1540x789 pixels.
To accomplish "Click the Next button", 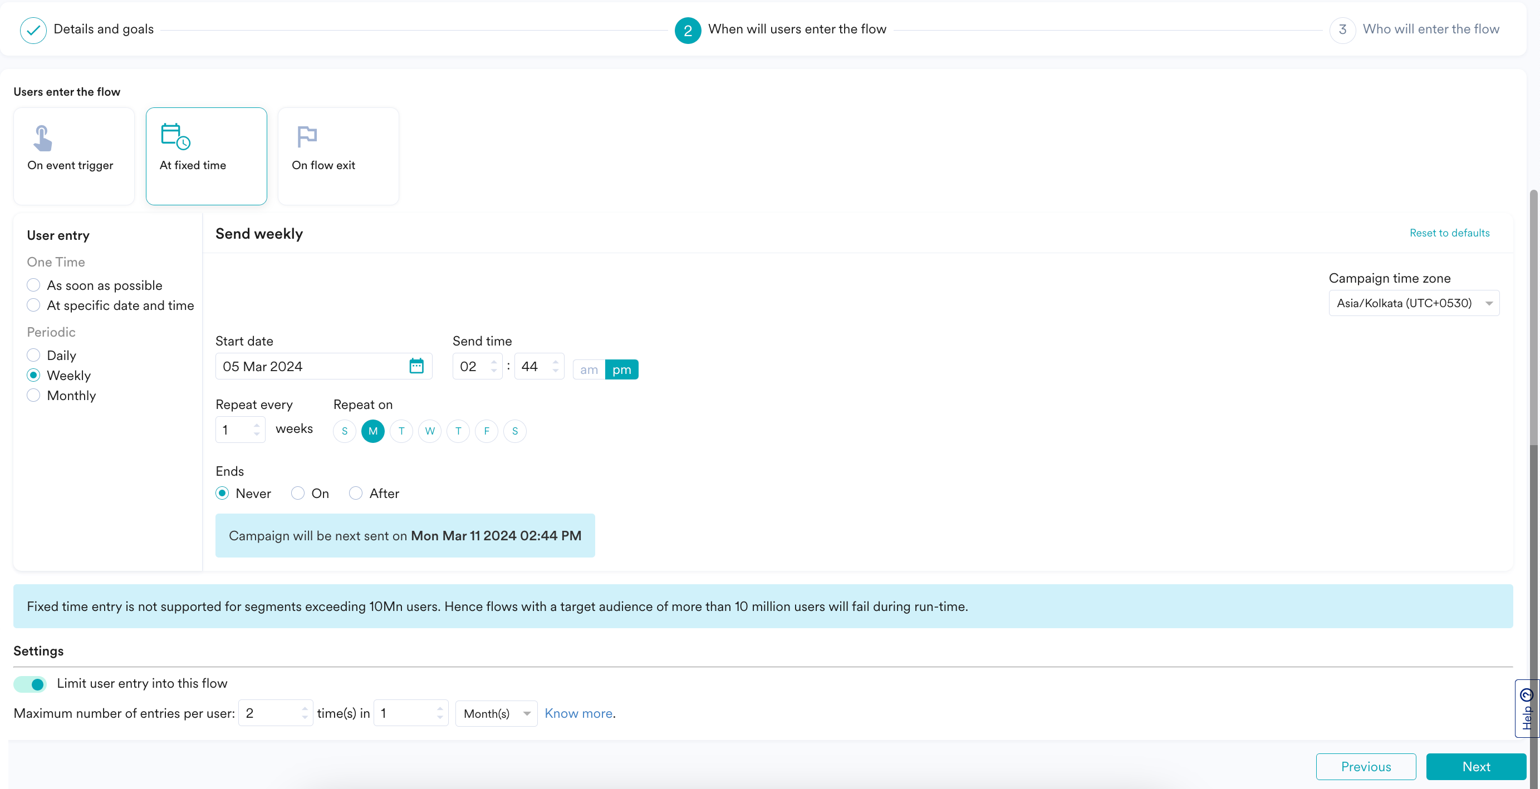I will click(1475, 766).
